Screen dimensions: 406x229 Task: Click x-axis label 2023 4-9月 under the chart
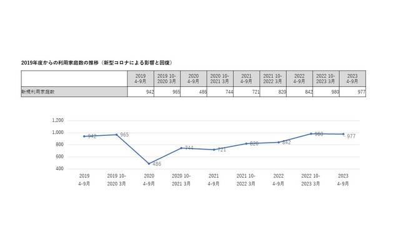click(343, 180)
